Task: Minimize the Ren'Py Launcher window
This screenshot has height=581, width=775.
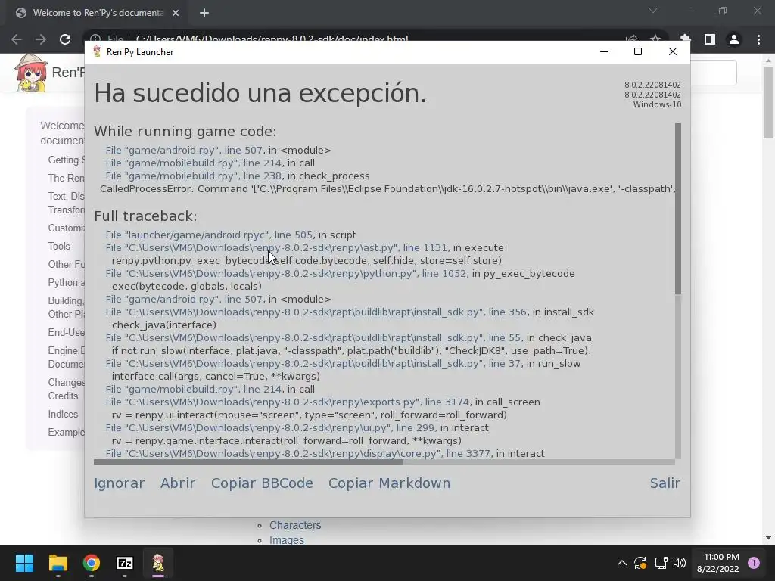Action: pyautogui.click(x=603, y=52)
